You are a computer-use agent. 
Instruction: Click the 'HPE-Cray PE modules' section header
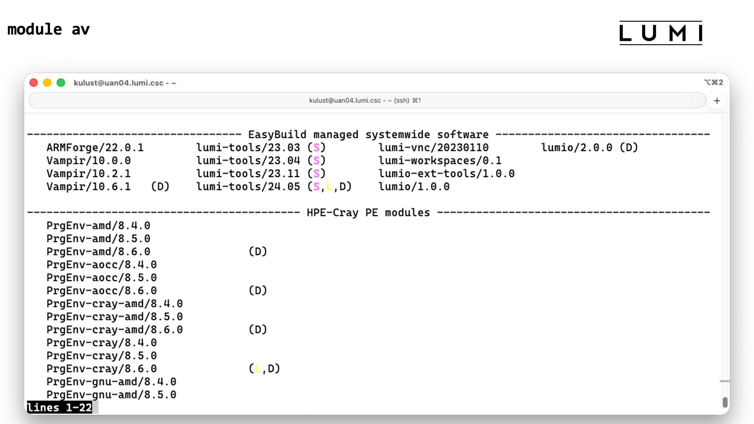pyautogui.click(x=368, y=213)
